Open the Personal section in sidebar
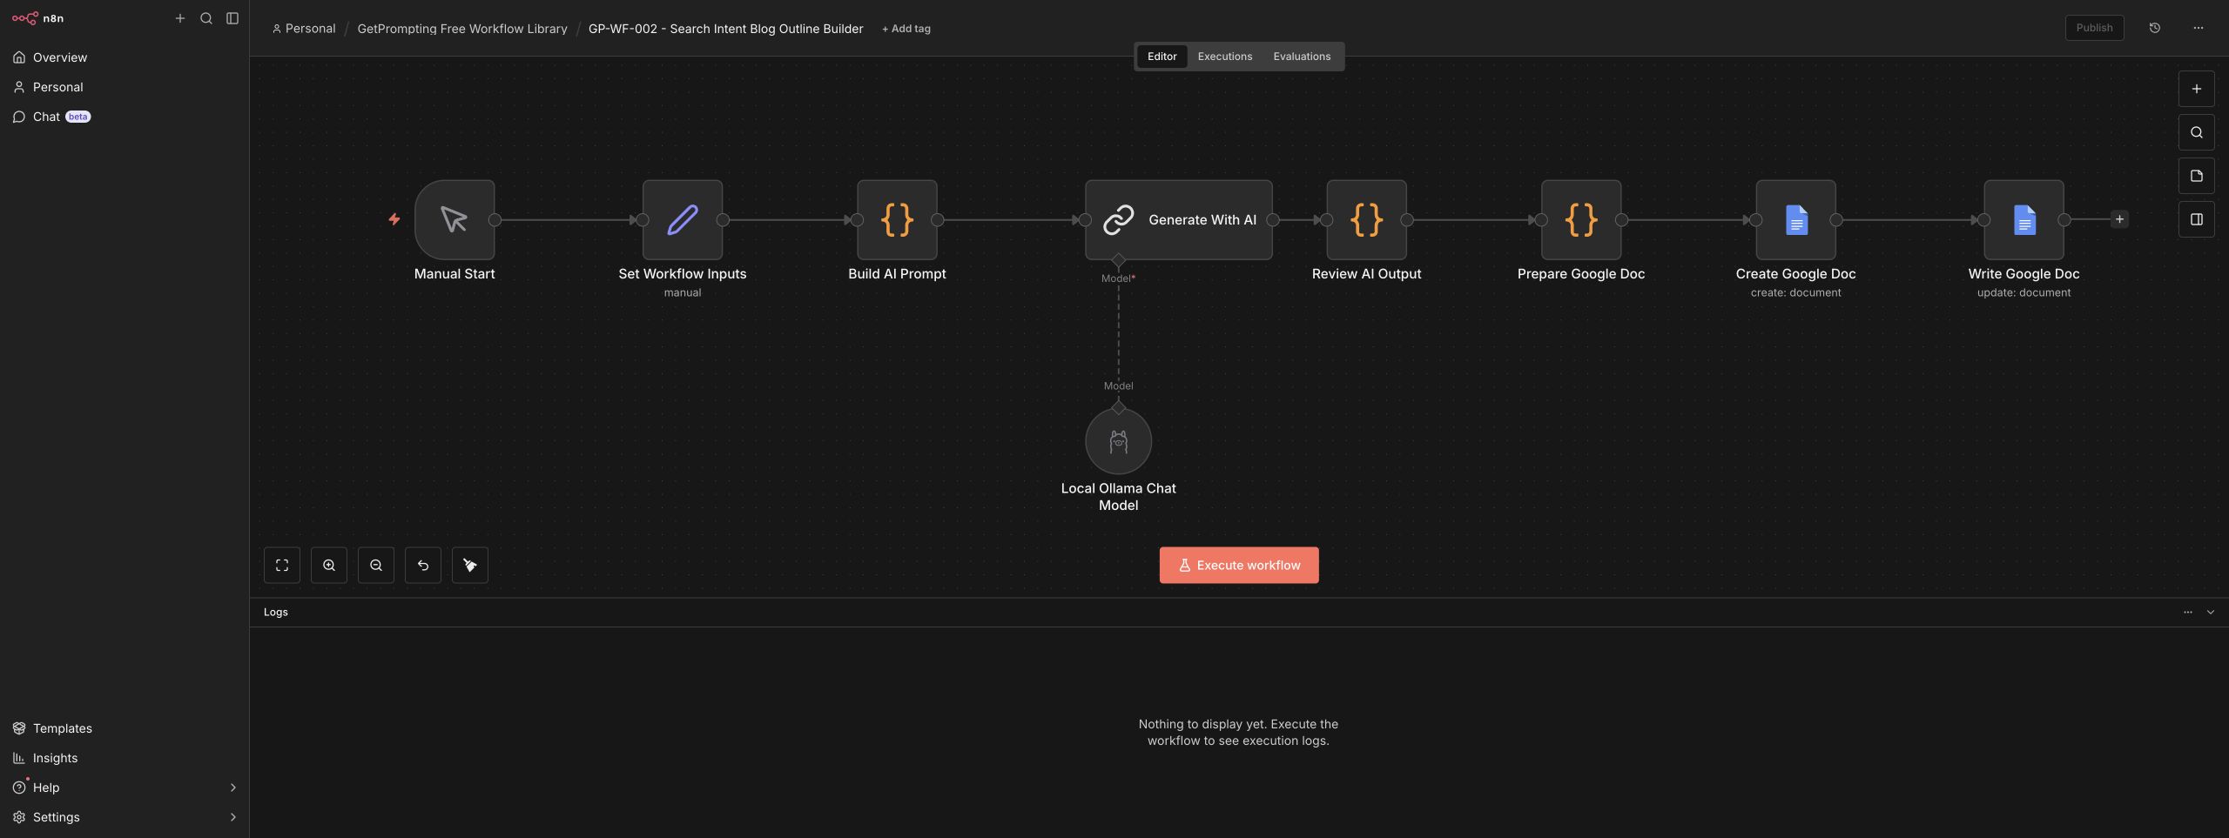 (125, 87)
